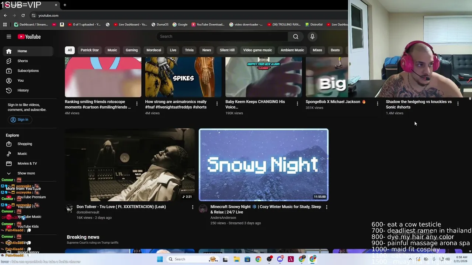The height and width of the screenshot is (265, 472).
Task: Open the Minecraft Snowy Night video title
Action: coord(265,209)
